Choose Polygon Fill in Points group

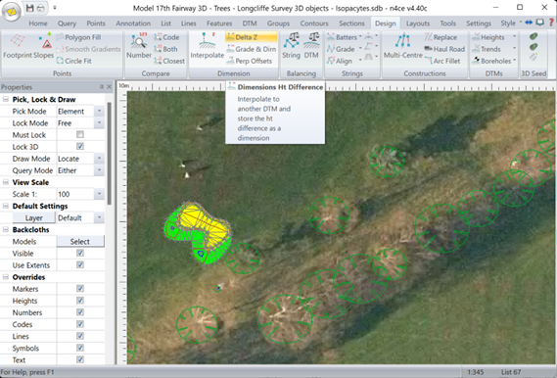(x=78, y=37)
